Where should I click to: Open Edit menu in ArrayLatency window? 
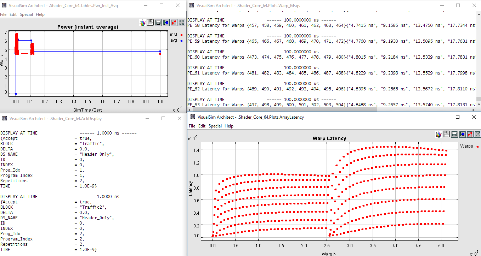coord(202,126)
